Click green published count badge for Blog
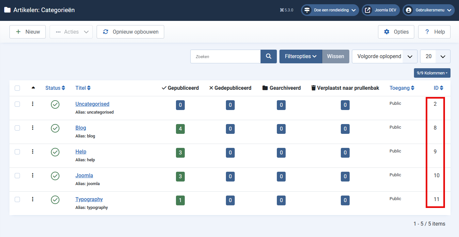The image size is (459, 237). (x=180, y=129)
